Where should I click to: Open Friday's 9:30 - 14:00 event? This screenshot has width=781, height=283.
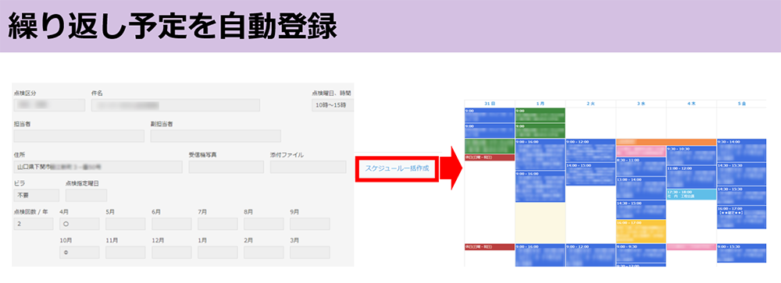742,150
